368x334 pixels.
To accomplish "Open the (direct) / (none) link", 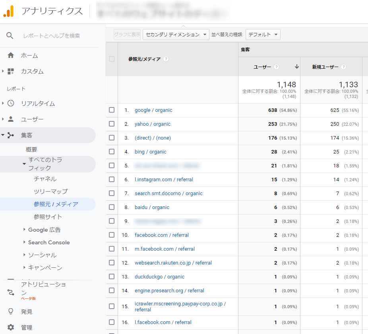I will point(153,138).
